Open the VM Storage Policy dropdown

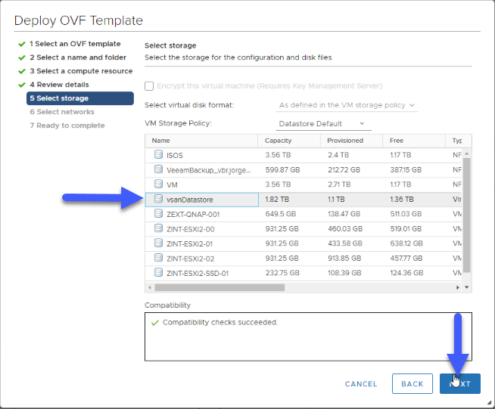click(323, 124)
